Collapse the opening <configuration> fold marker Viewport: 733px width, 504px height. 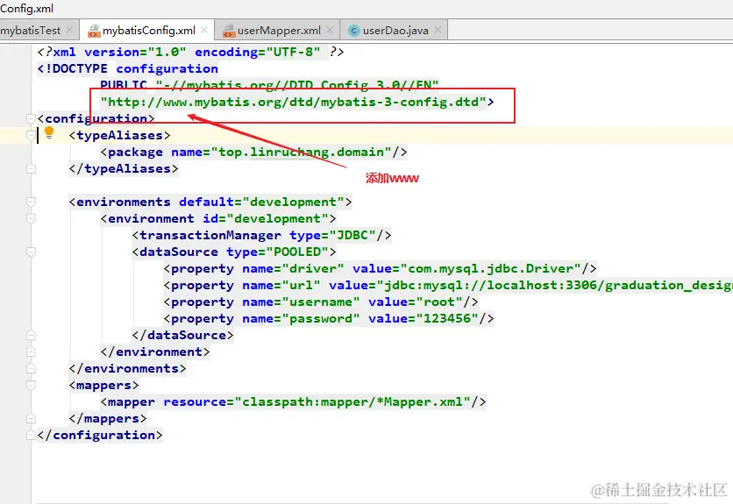(x=31, y=118)
